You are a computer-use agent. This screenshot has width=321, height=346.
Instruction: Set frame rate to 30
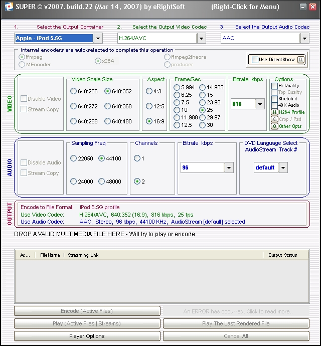pos(202,125)
